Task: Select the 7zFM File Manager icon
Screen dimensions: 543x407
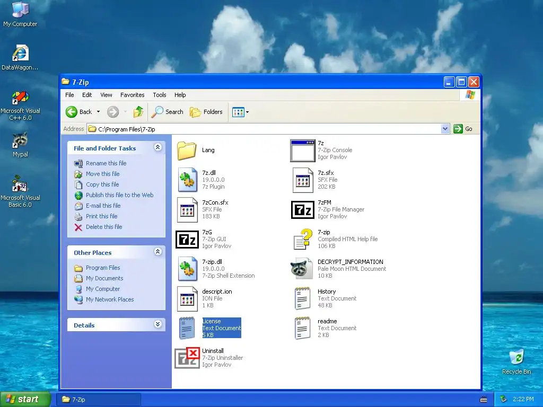Action: [303, 210]
